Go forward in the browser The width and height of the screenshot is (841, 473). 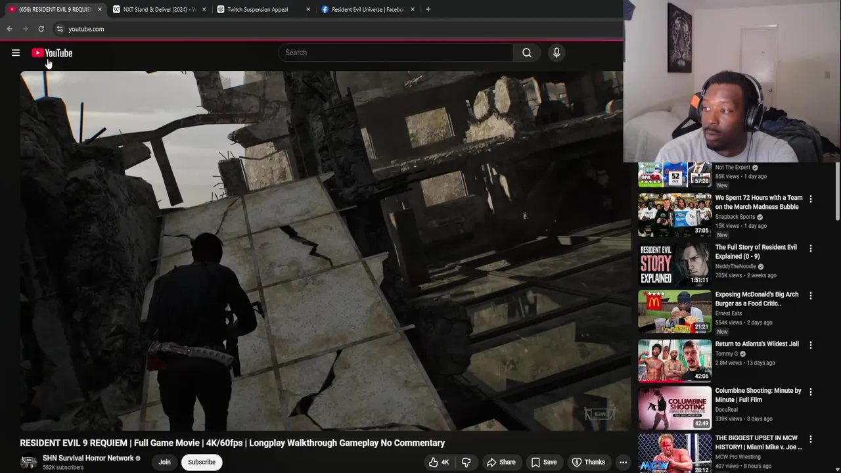tap(26, 29)
